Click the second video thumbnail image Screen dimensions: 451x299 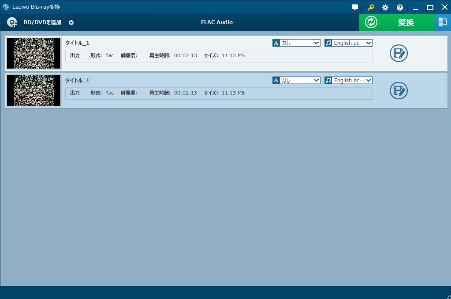34,91
